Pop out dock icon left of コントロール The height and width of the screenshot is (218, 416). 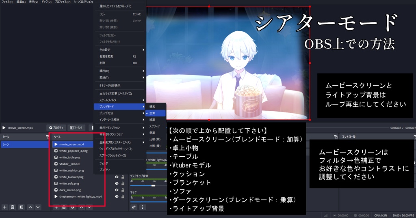tap(336, 137)
